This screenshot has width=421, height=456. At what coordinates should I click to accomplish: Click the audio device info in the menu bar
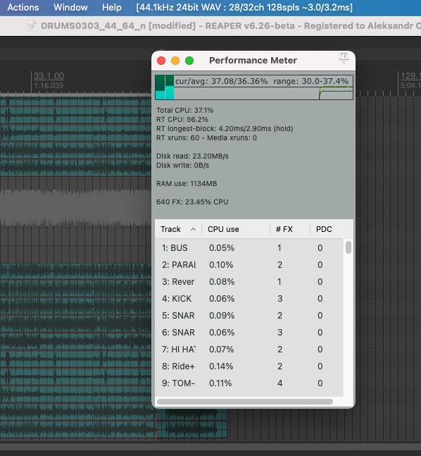(244, 7)
